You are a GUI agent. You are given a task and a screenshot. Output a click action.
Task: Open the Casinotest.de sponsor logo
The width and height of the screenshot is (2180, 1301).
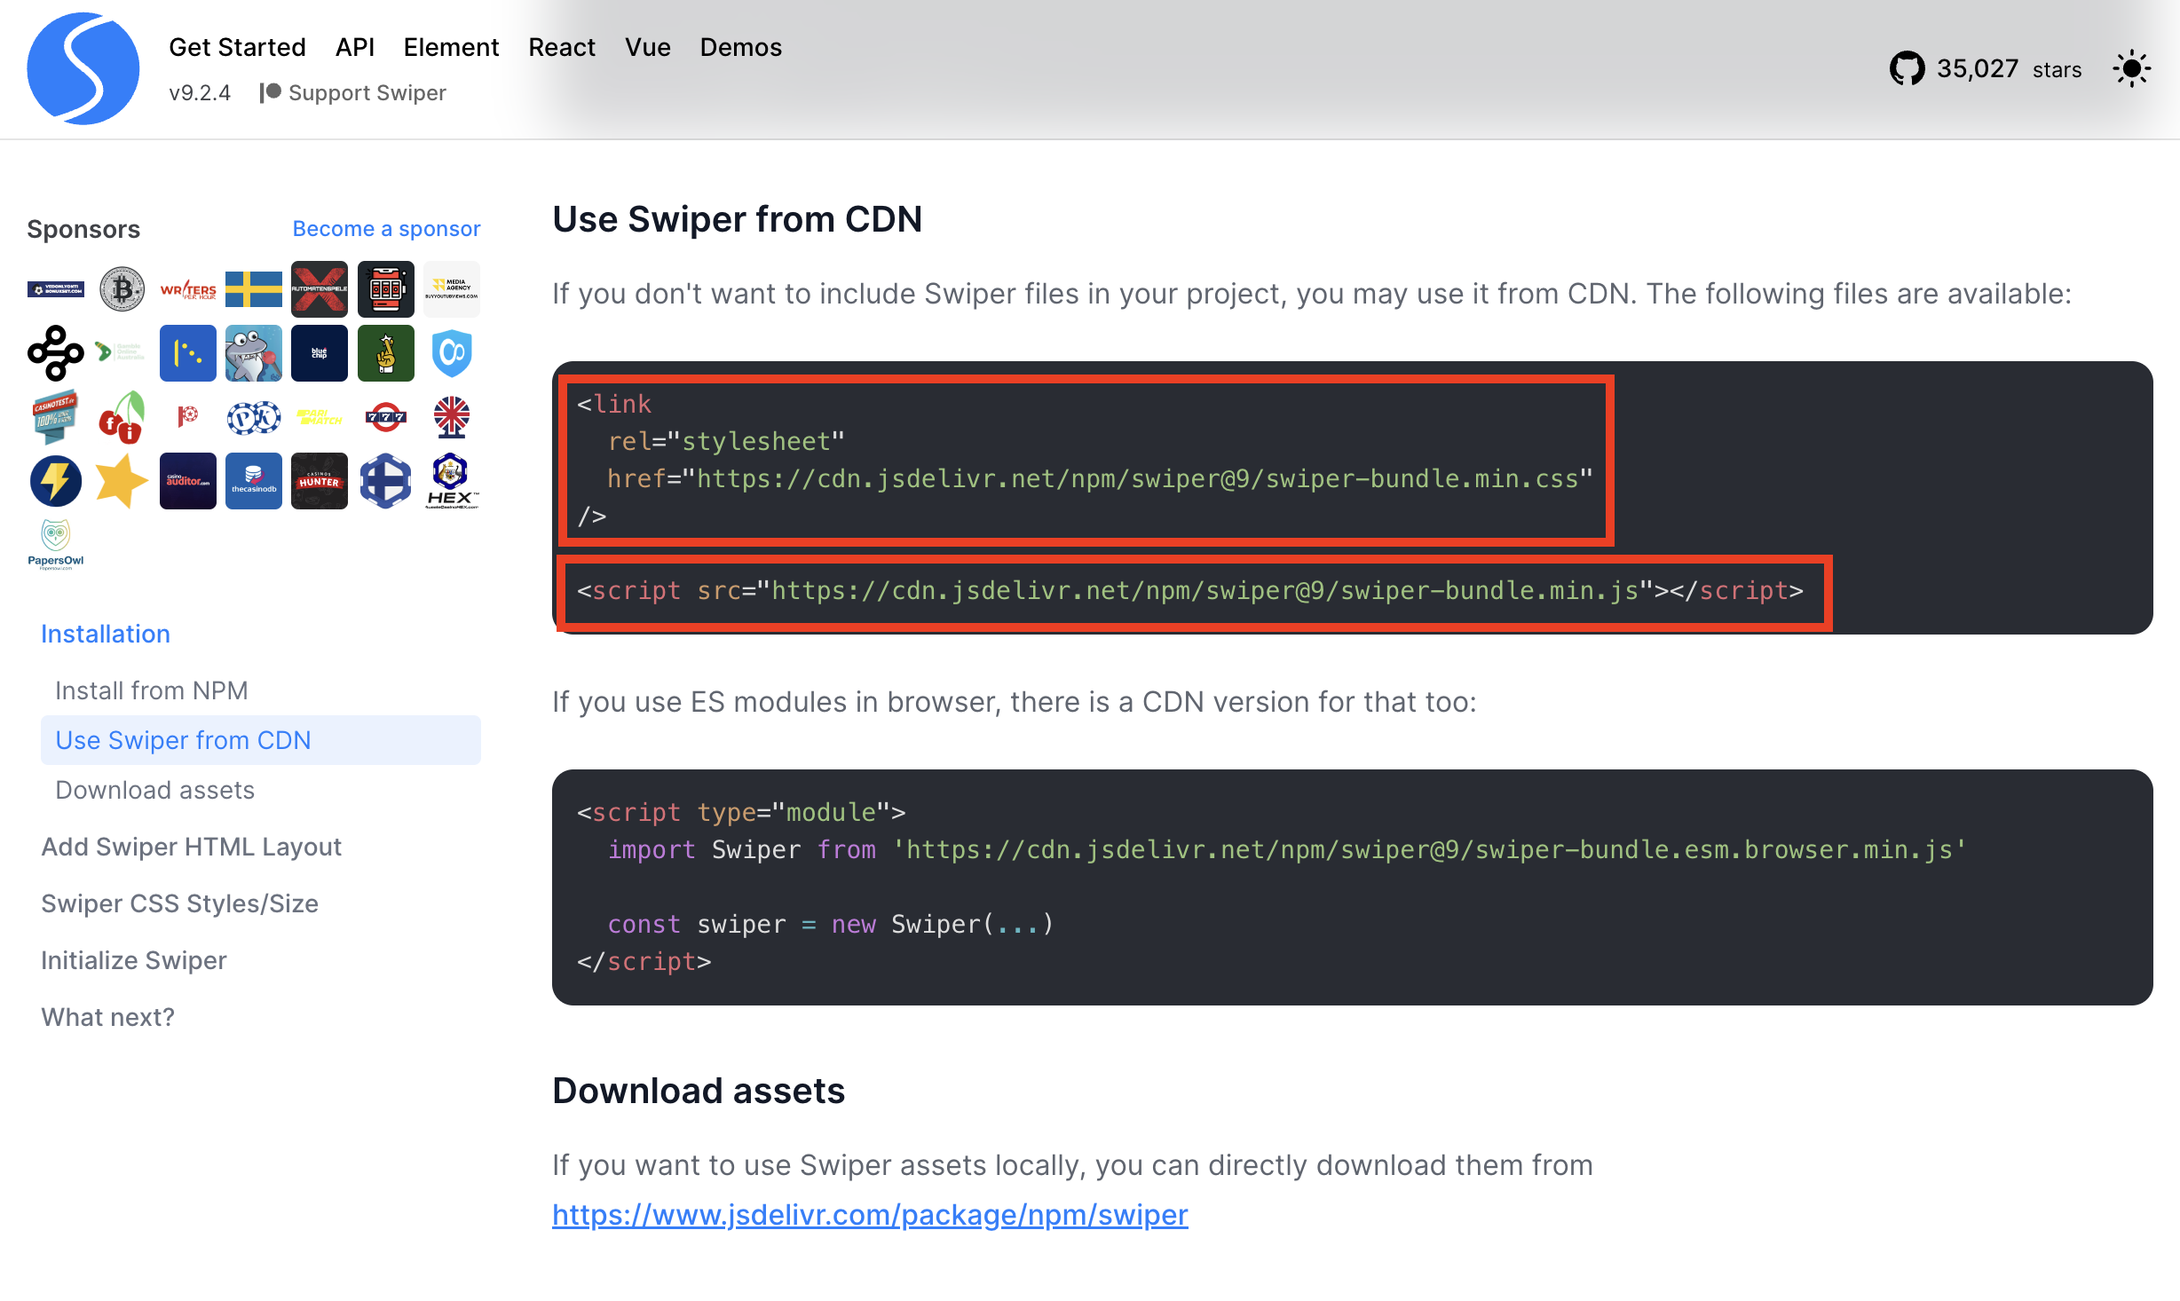click(56, 417)
